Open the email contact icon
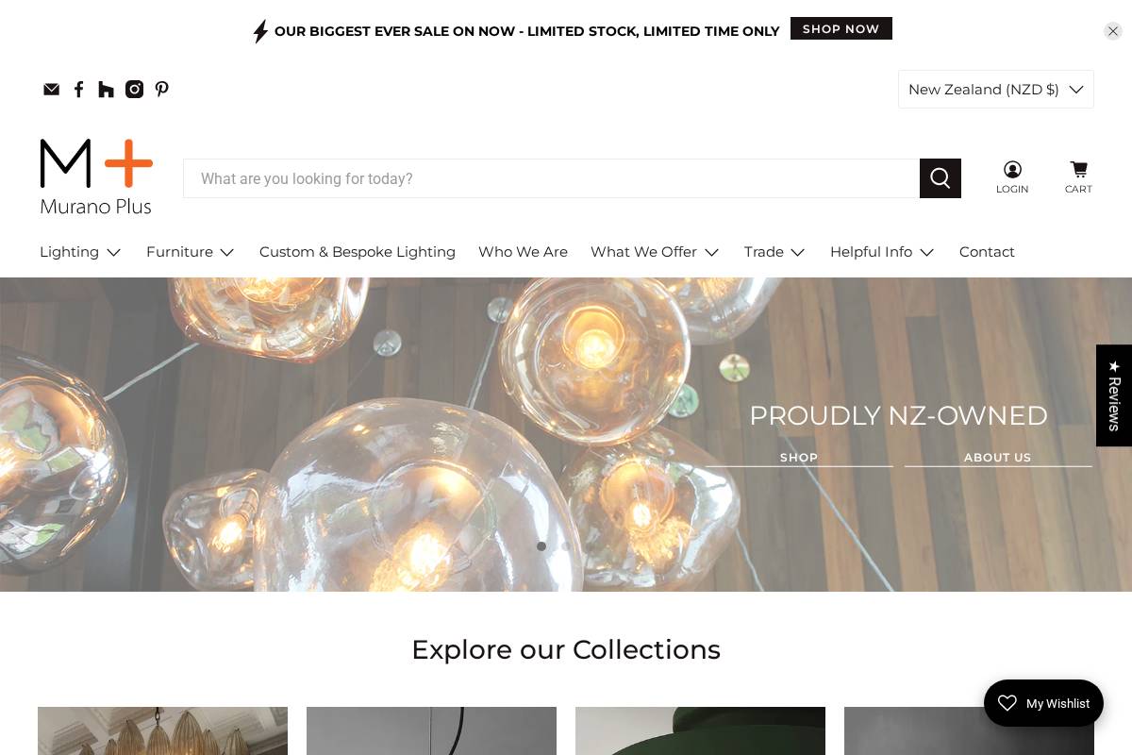 (52, 90)
